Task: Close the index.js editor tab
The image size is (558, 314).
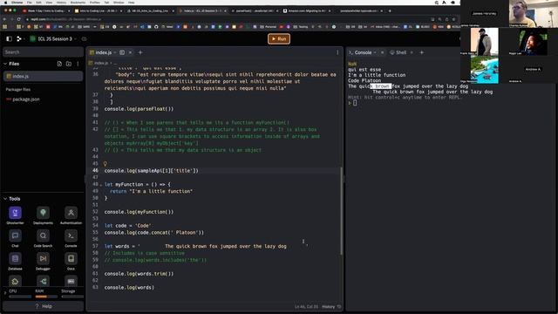Action: 130,52
